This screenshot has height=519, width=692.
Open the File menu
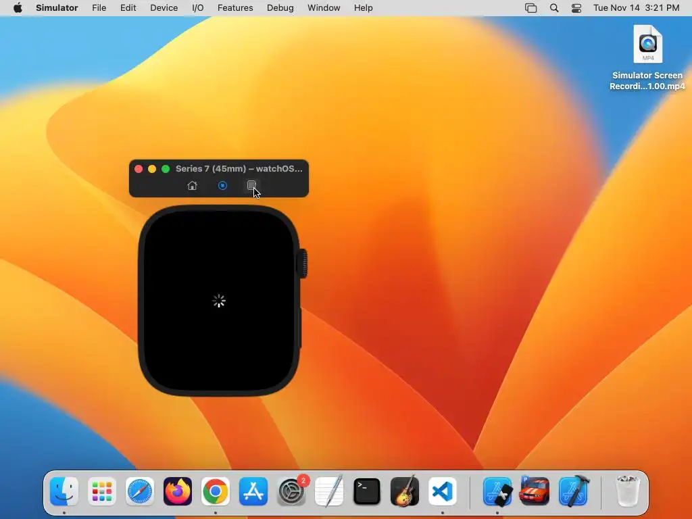[x=99, y=8]
